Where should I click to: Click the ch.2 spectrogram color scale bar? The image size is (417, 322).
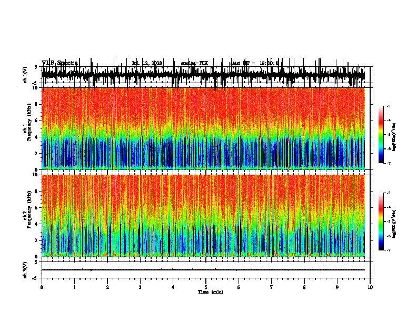381,222
